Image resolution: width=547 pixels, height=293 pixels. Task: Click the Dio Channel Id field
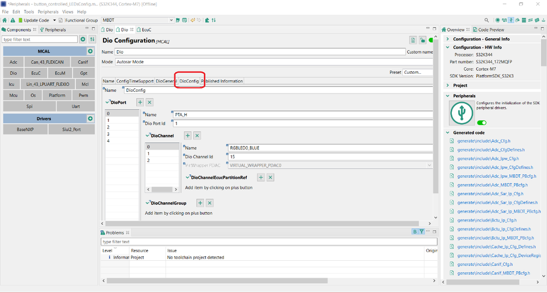click(330, 157)
